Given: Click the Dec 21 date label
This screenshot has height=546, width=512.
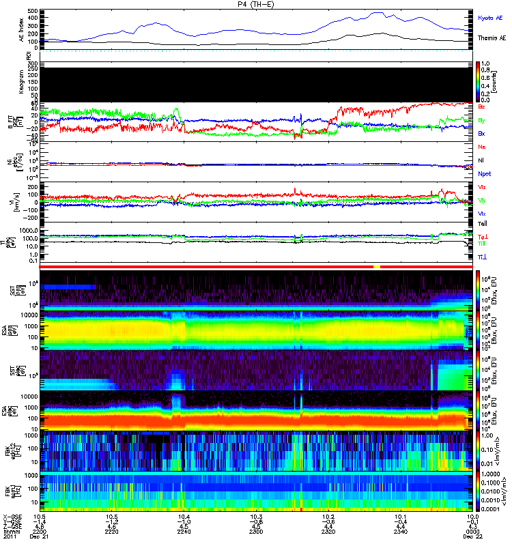Looking at the screenshot, I should point(39,536).
